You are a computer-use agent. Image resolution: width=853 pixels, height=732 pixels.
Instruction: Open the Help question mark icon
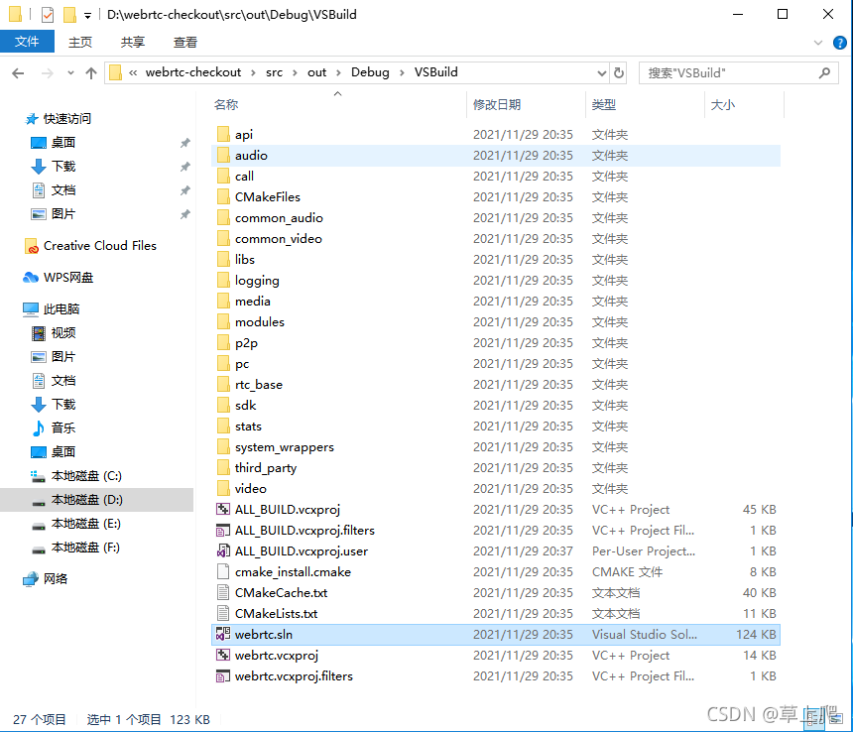pos(839,43)
